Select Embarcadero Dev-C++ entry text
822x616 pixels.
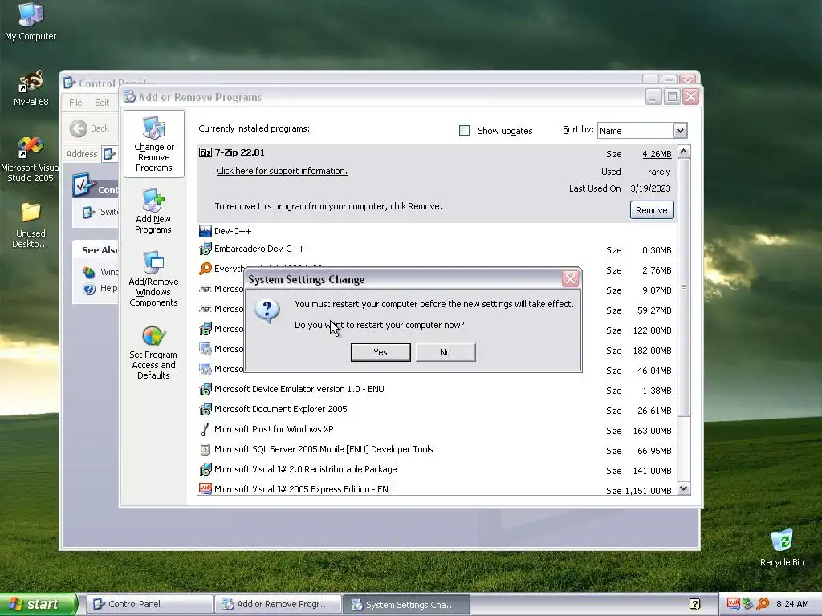click(x=259, y=249)
